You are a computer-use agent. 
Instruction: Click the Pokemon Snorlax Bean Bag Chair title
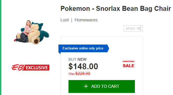(116, 8)
